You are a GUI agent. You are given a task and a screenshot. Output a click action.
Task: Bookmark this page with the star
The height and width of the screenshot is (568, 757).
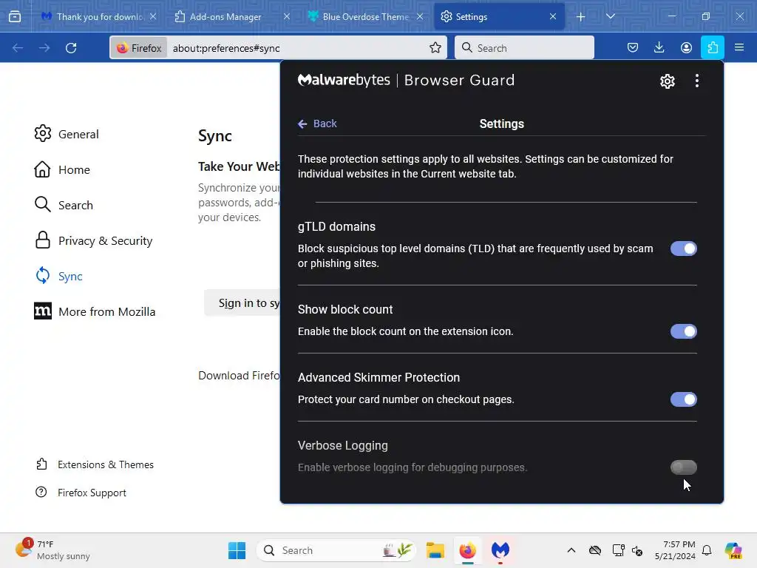tap(435, 47)
